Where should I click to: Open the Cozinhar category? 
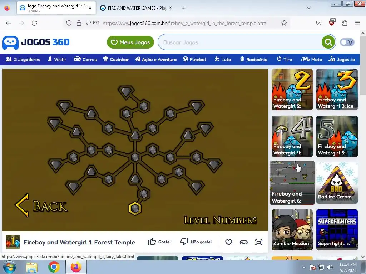[116, 60]
